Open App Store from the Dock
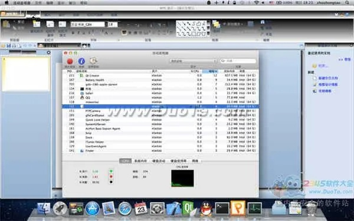 93,209
